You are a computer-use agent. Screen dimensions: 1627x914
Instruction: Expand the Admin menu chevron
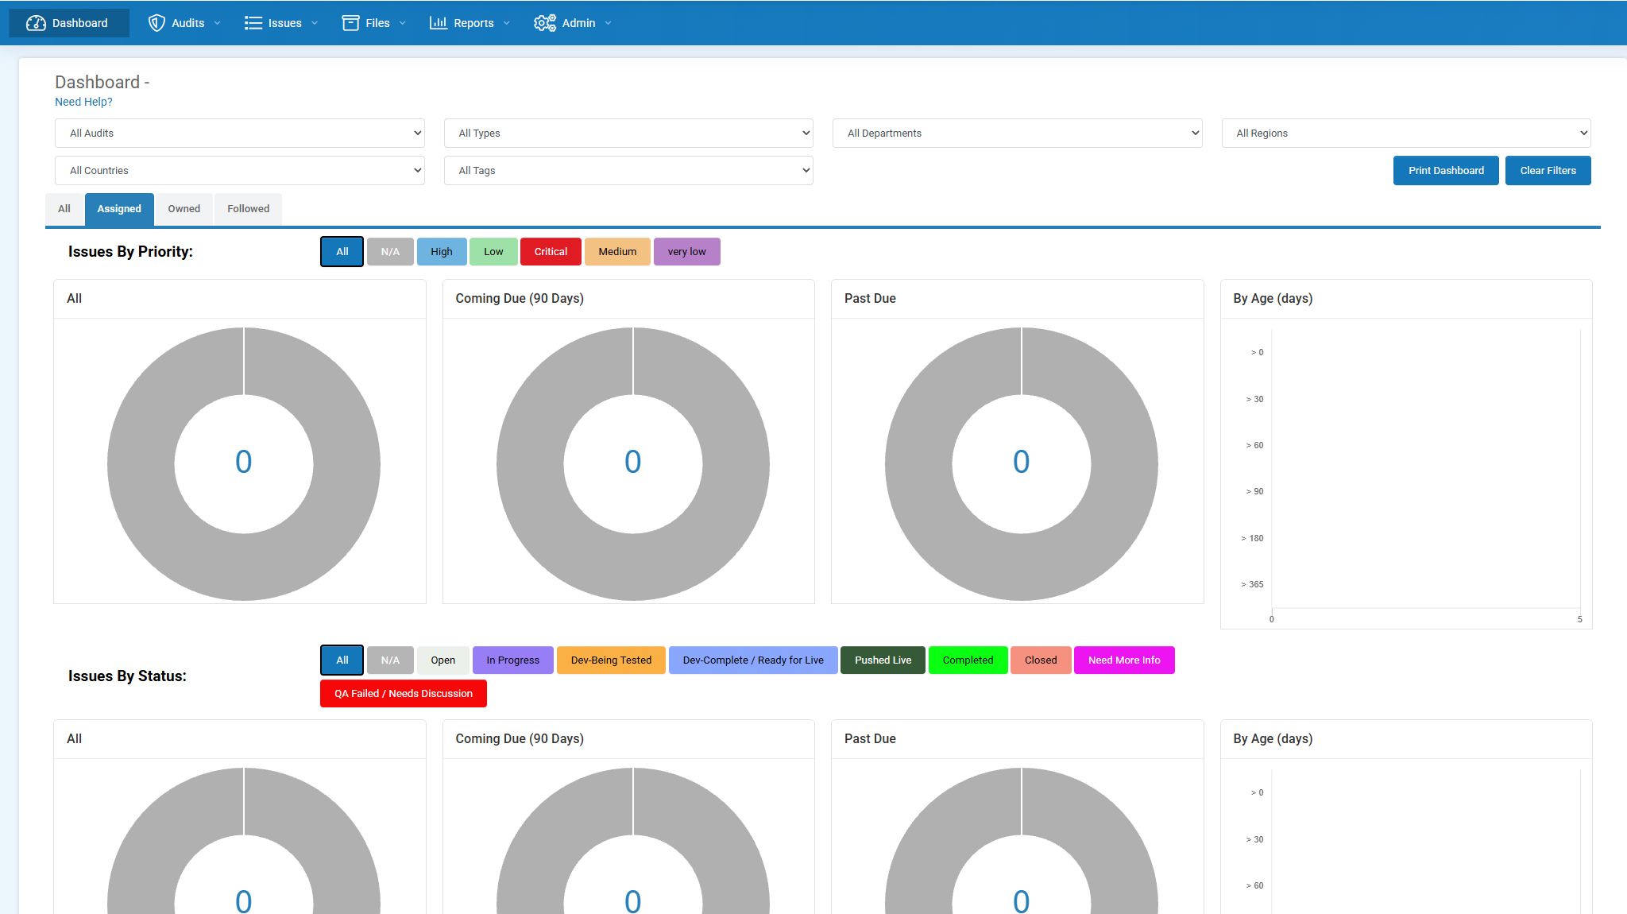pos(609,23)
